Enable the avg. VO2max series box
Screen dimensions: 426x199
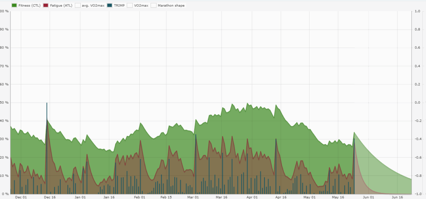tap(78, 5)
